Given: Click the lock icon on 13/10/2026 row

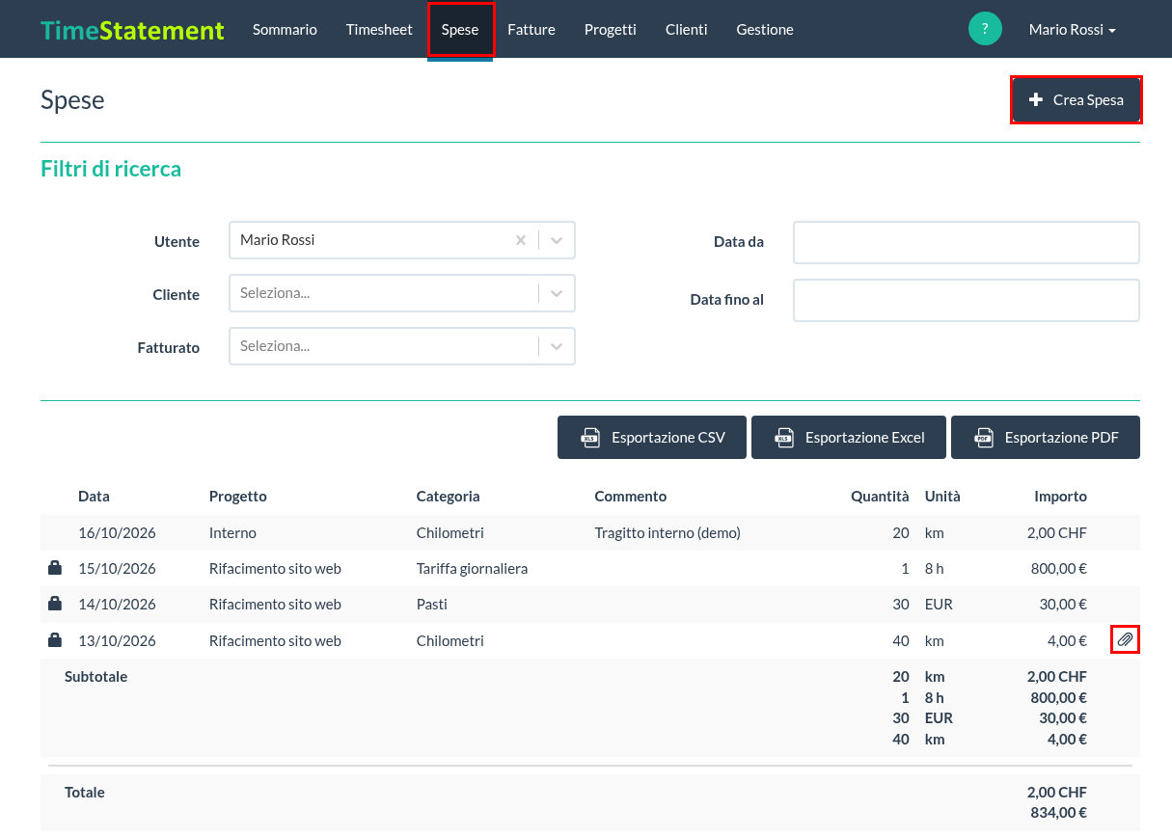Looking at the screenshot, I should (x=55, y=639).
